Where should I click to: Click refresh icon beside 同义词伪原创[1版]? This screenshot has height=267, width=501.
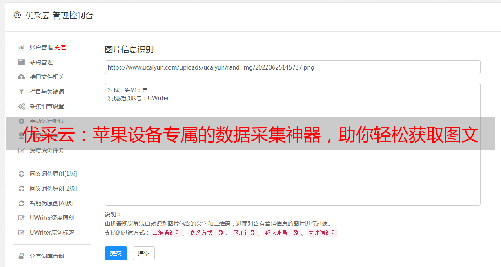click(22, 174)
